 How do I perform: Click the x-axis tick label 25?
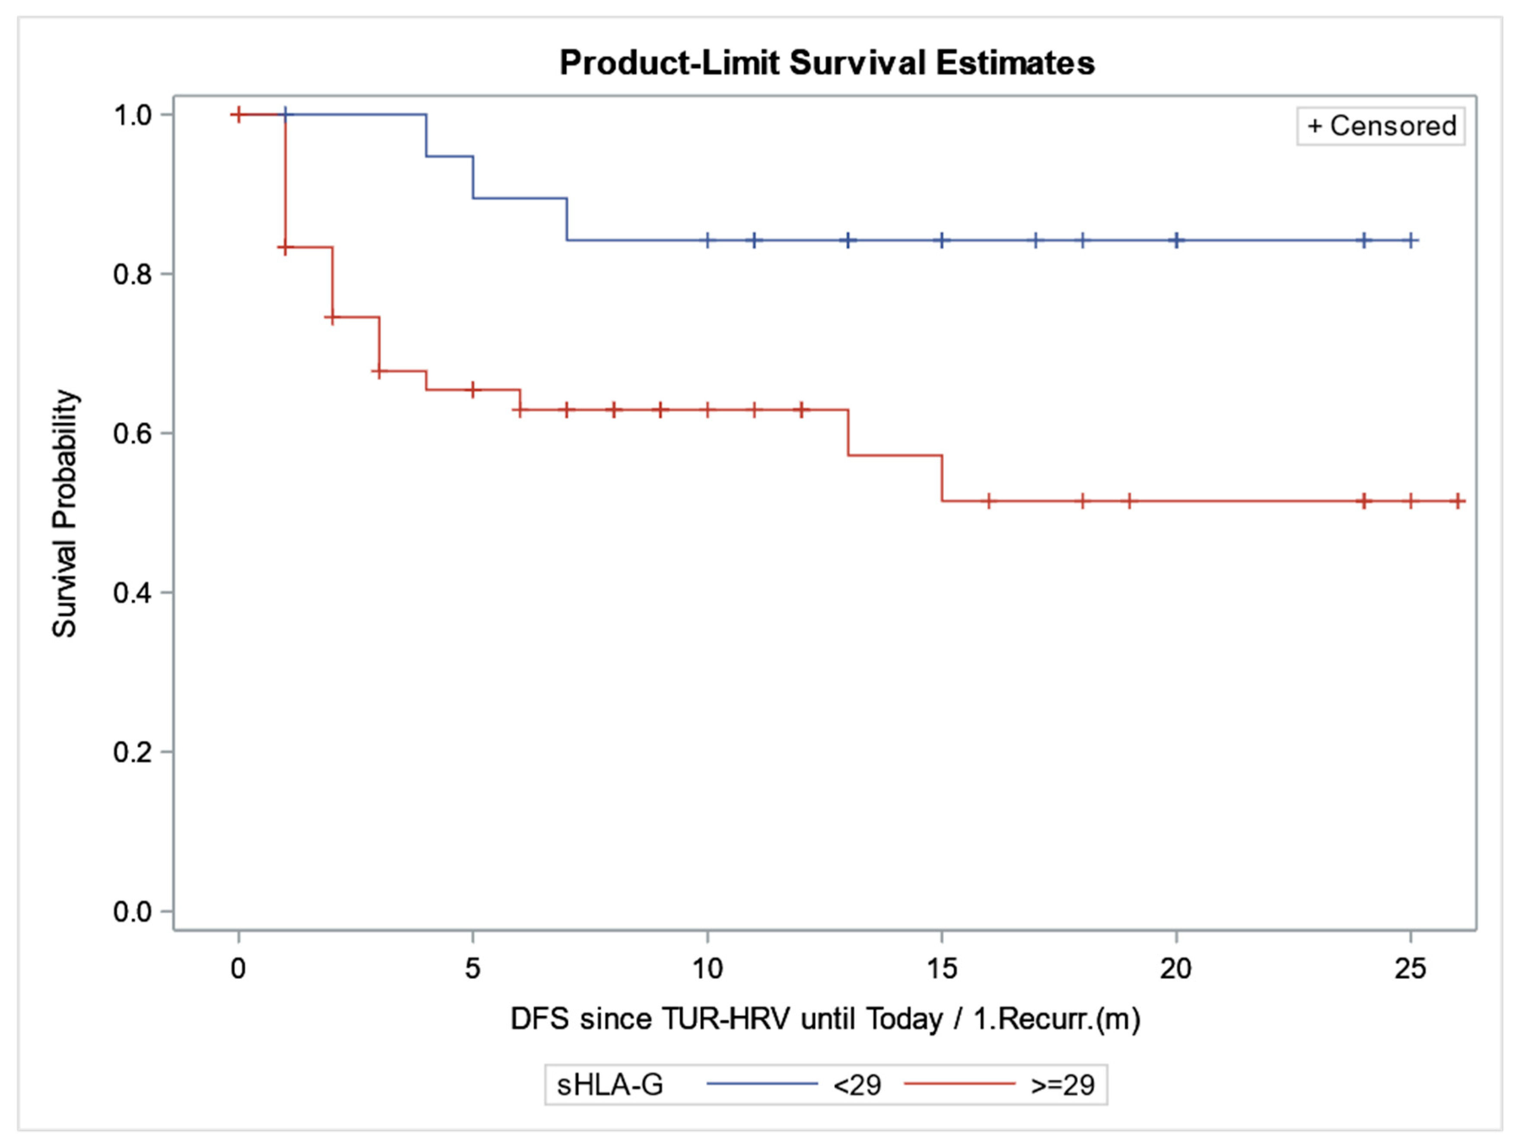pos(1411,969)
